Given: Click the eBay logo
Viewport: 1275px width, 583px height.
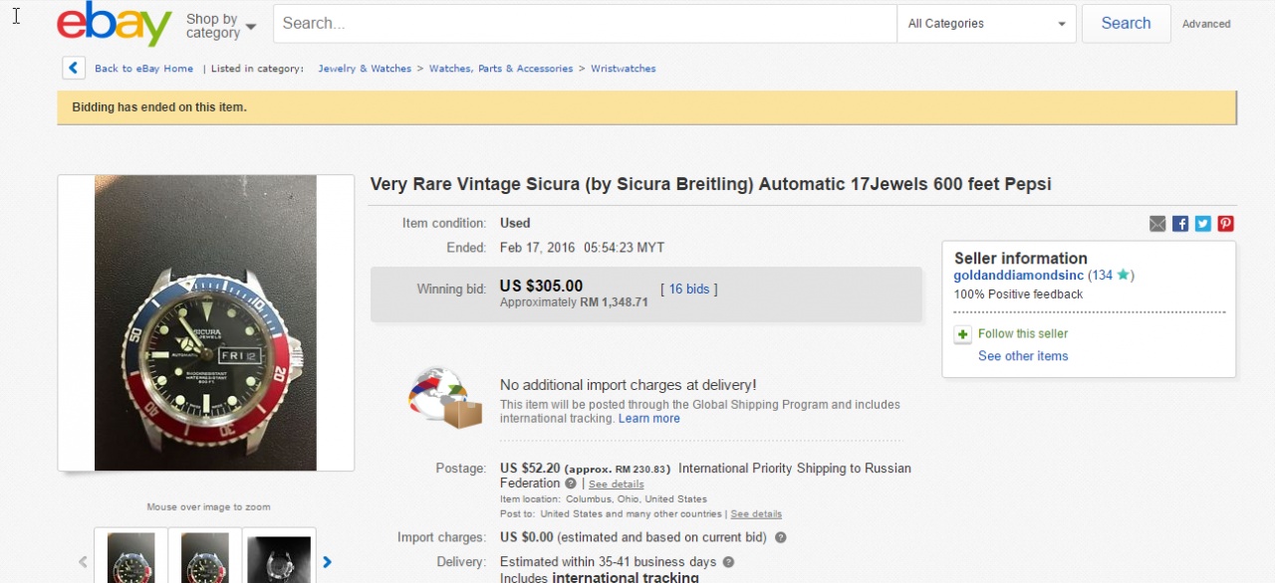Looking at the screenshot, I should 115,24.
